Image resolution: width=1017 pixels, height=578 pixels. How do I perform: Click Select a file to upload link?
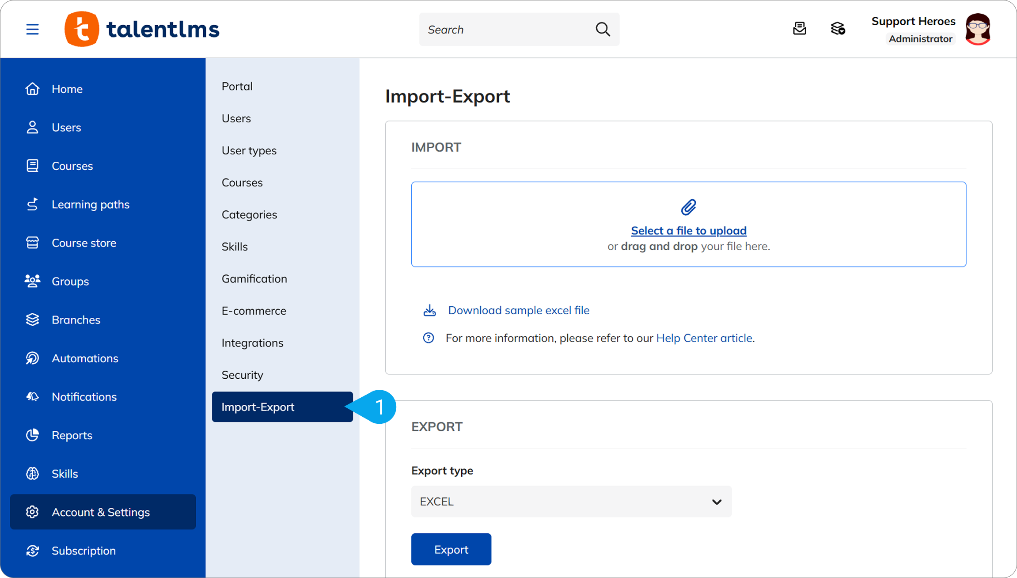click(689, 231)
